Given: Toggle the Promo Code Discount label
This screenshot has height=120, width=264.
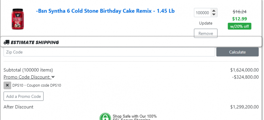Looking at the screenshot, I should click(x=27, y=77).
